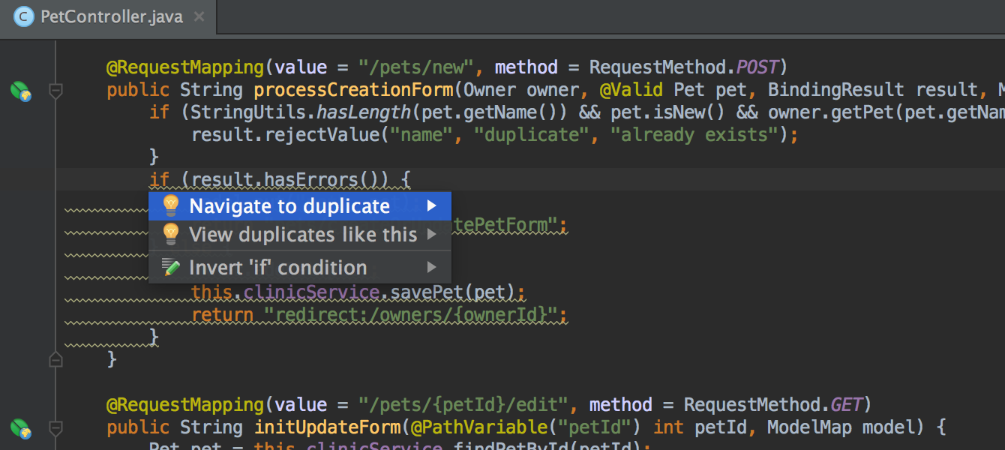
Task: Click the class icon on the PetController.java tab
Action: pos(23,16)
